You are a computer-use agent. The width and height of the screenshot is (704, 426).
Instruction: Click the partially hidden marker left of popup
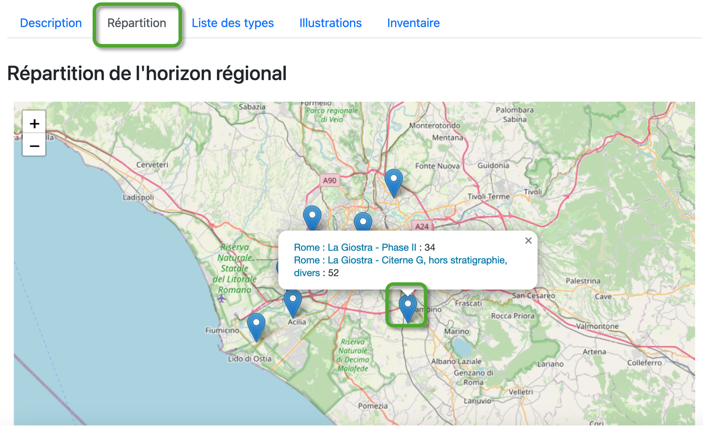(277, 268)
